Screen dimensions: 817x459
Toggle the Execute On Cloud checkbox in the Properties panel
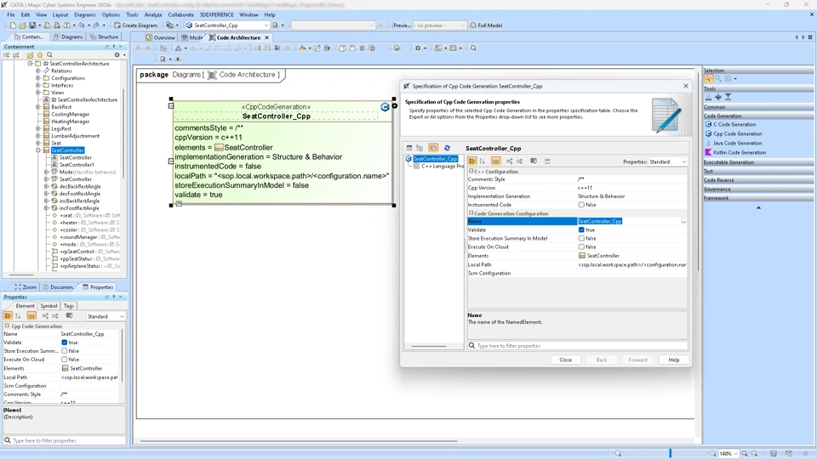(64, 359)
